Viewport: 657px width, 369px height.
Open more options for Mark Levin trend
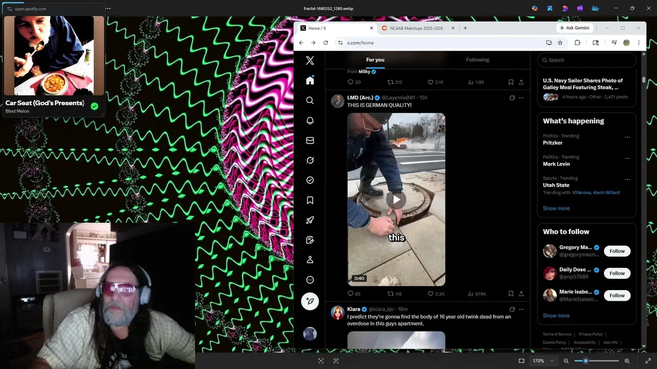(627, 158)
